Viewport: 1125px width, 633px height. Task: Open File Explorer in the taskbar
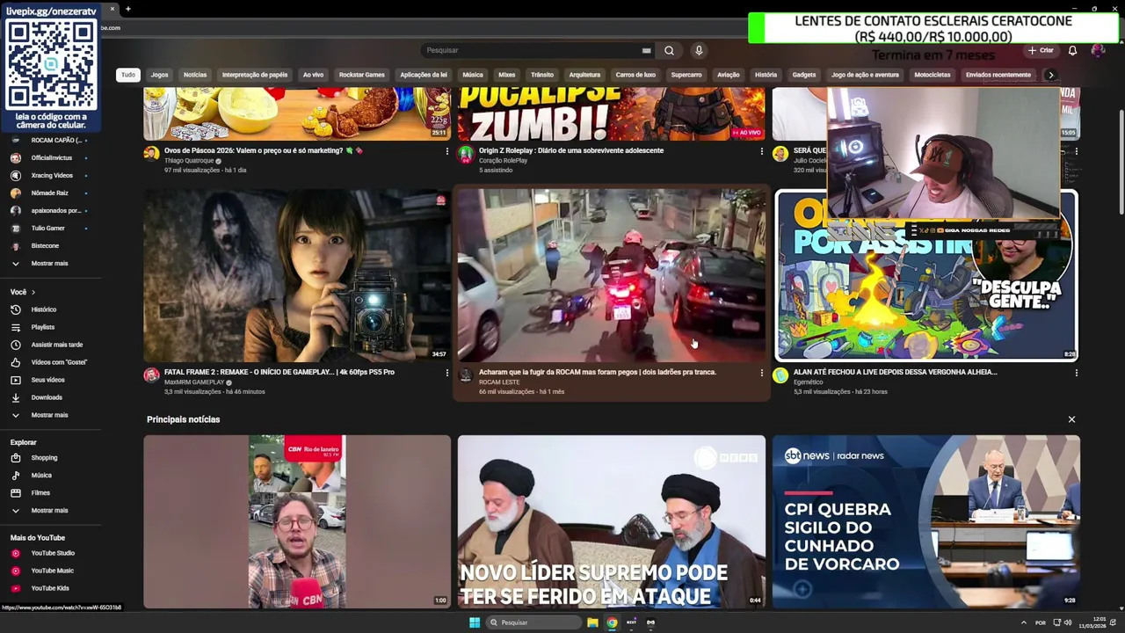tap(592, 622)
